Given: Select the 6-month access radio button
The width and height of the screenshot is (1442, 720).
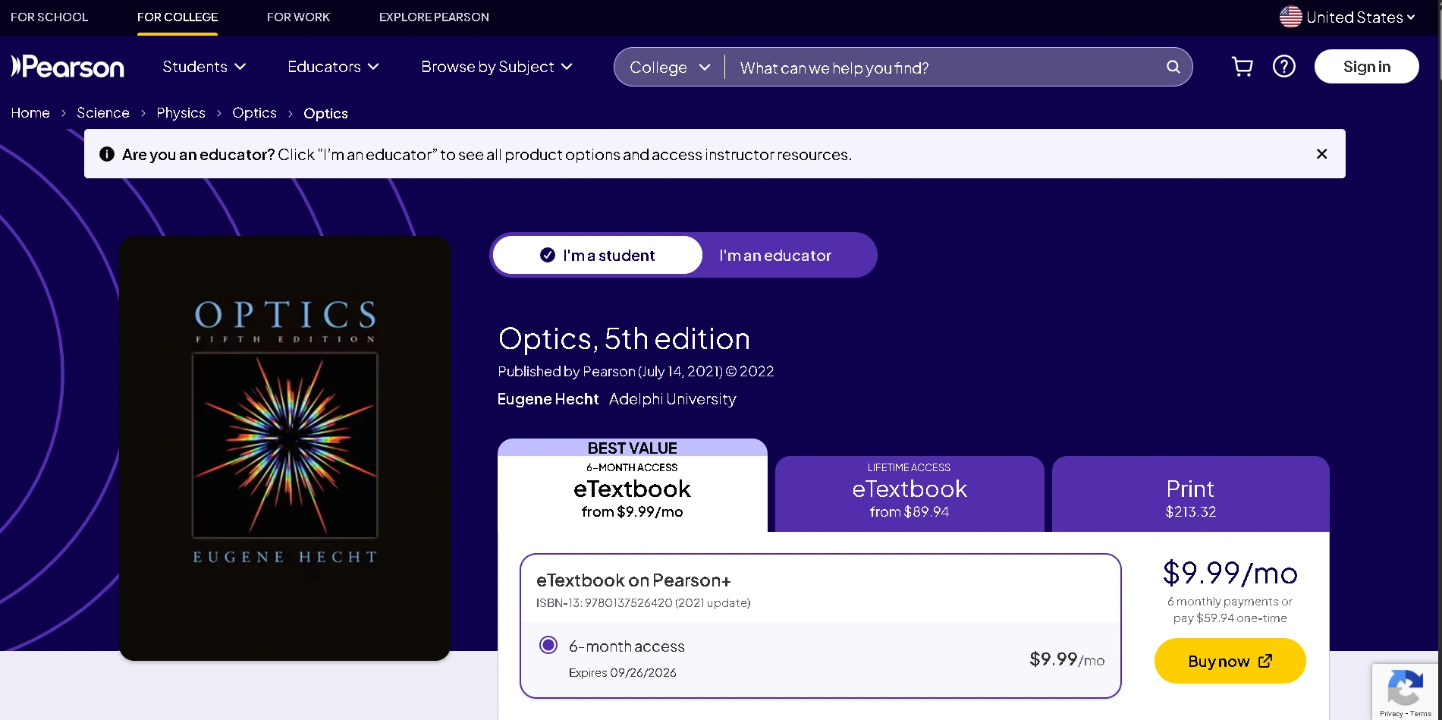Looking at the screenshot, I should tap(548, 645).
